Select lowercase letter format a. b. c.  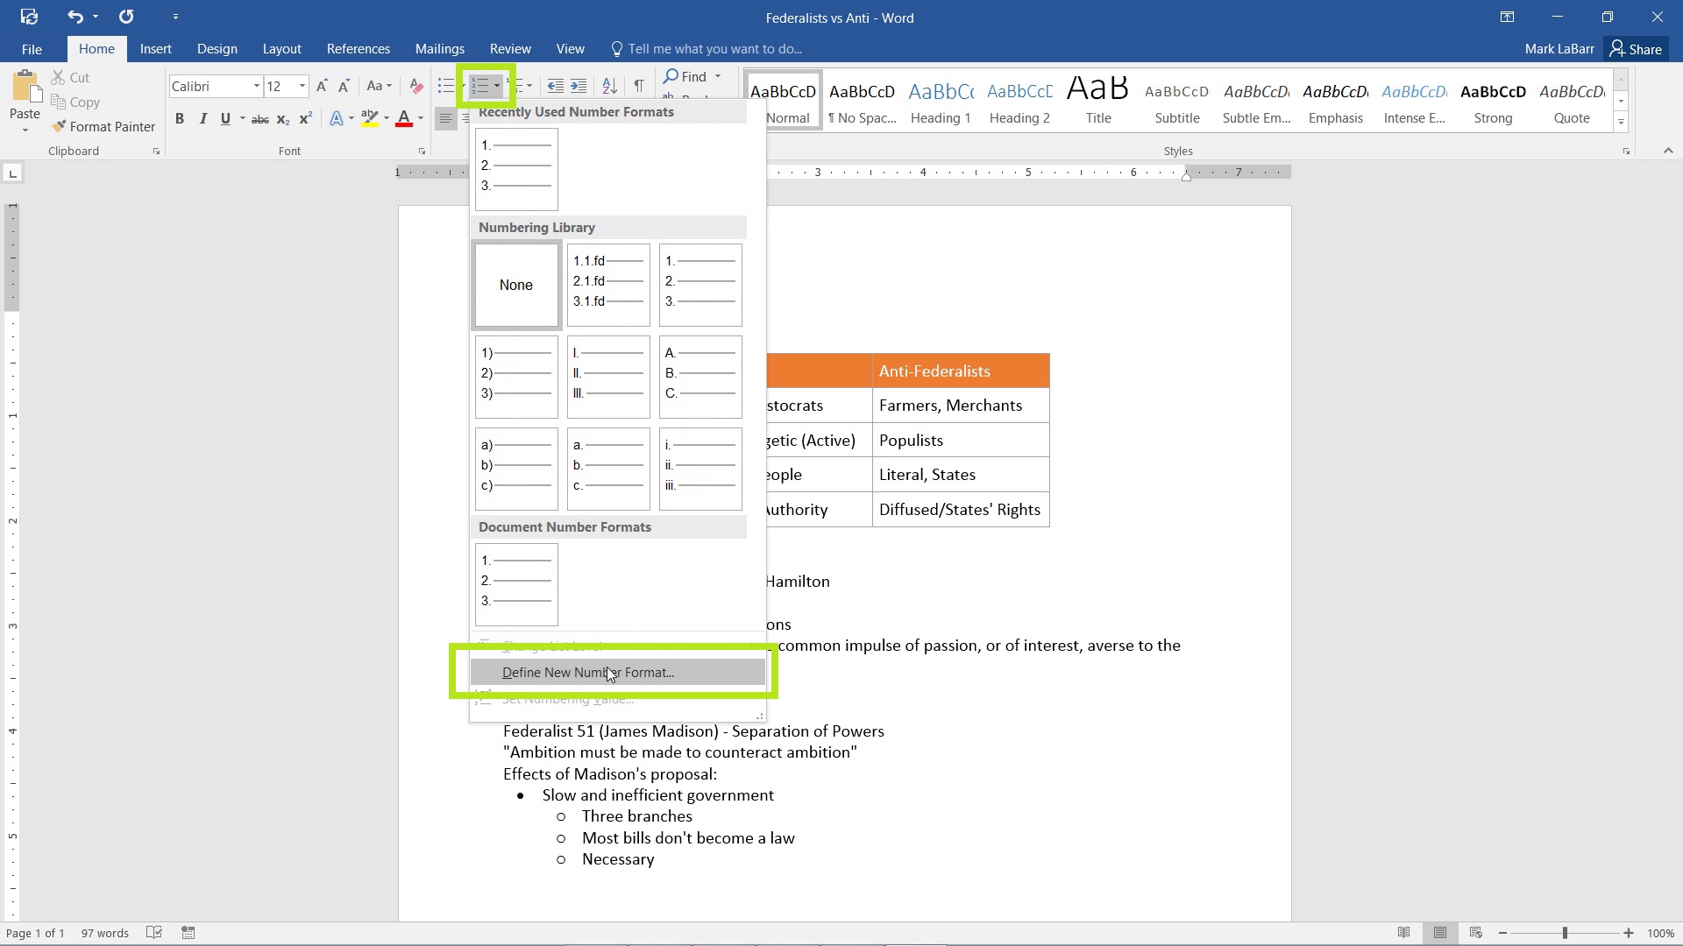point(607,465)
